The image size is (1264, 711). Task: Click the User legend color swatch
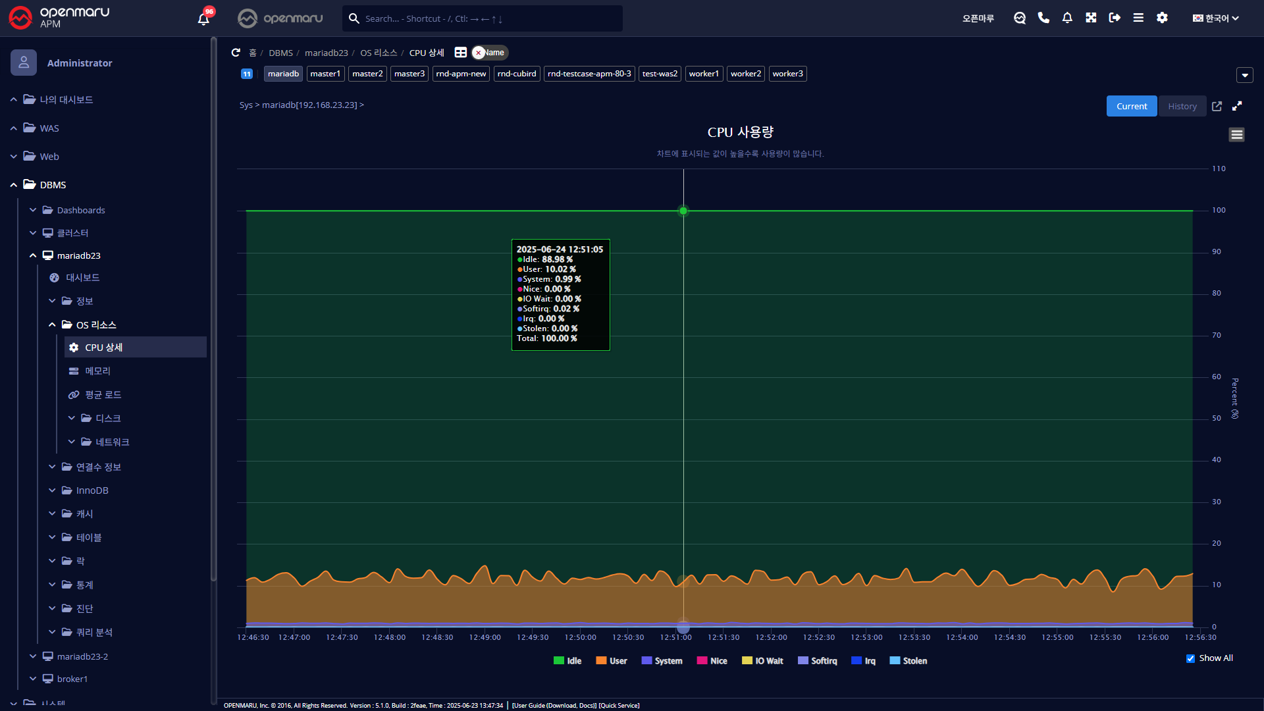point(601,661)
